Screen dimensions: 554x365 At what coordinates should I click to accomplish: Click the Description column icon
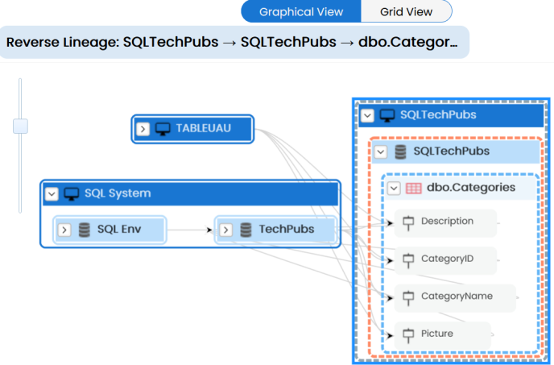pyautogui.click(x=407, y=222)
